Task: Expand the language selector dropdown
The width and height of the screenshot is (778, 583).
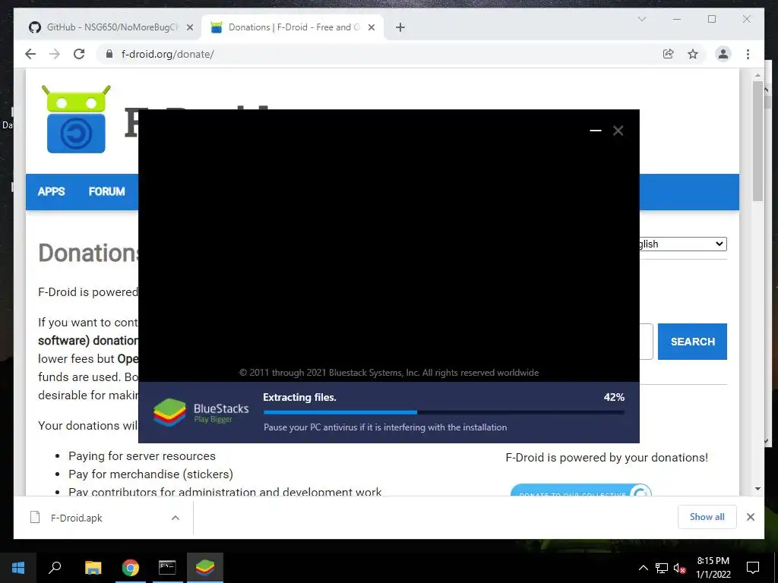Action: point(683,244)
